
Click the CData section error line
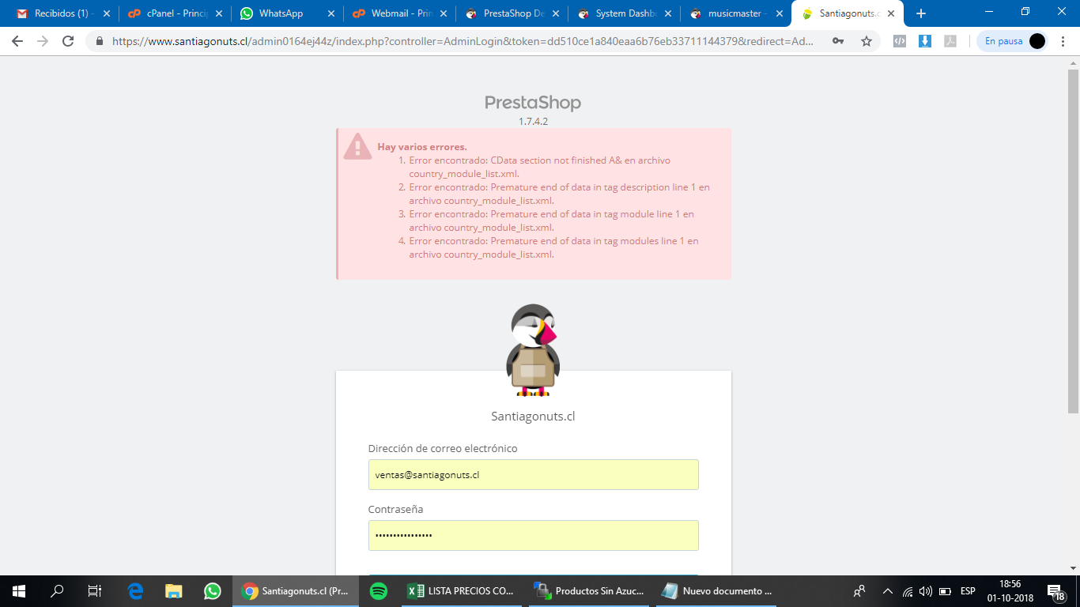(539, 167)
